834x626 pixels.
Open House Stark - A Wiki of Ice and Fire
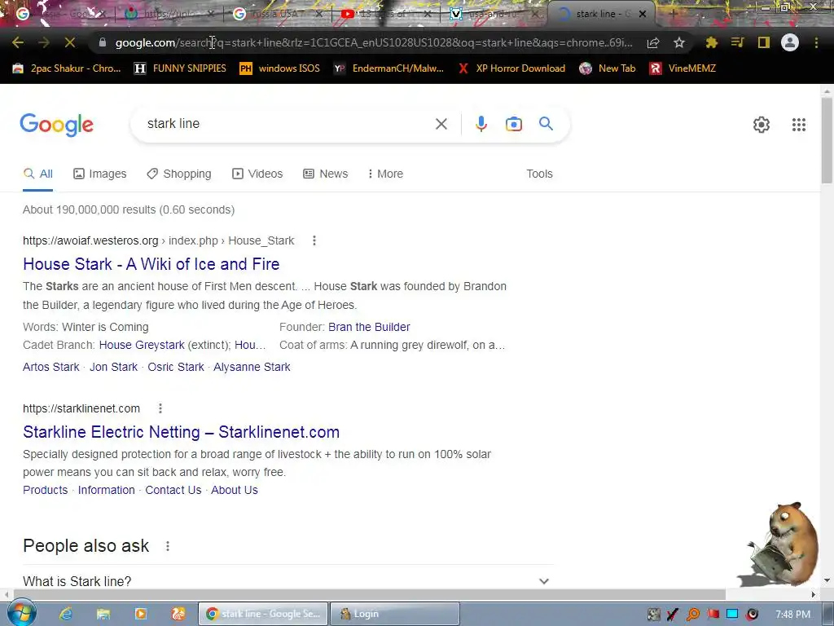151,264
